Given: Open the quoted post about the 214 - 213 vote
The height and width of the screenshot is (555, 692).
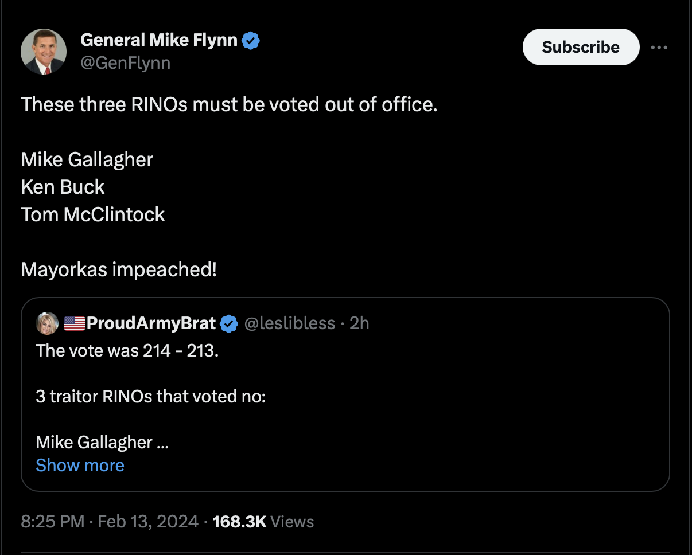Looking at the screenshot, I should point(345,394).
